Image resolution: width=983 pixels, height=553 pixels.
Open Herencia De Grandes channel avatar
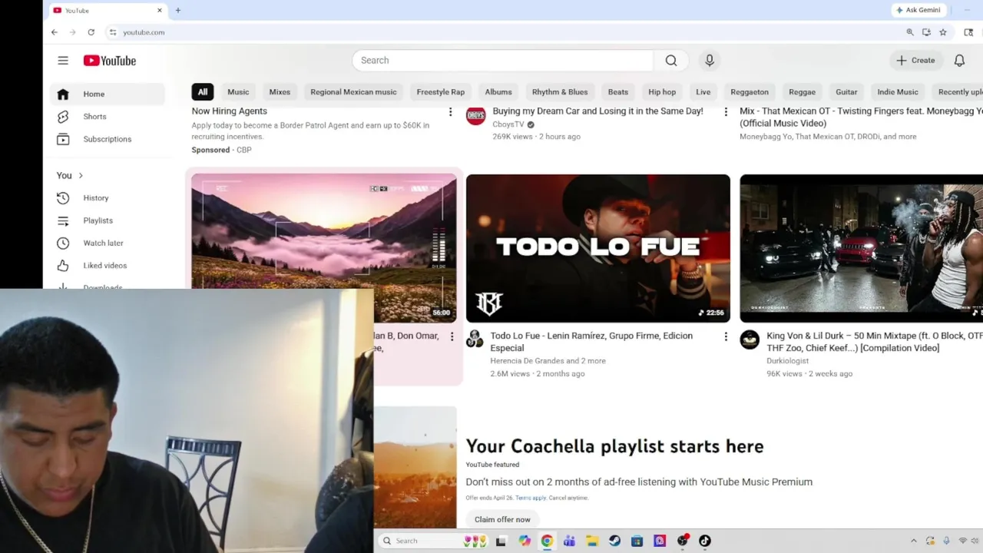[475, 339]
